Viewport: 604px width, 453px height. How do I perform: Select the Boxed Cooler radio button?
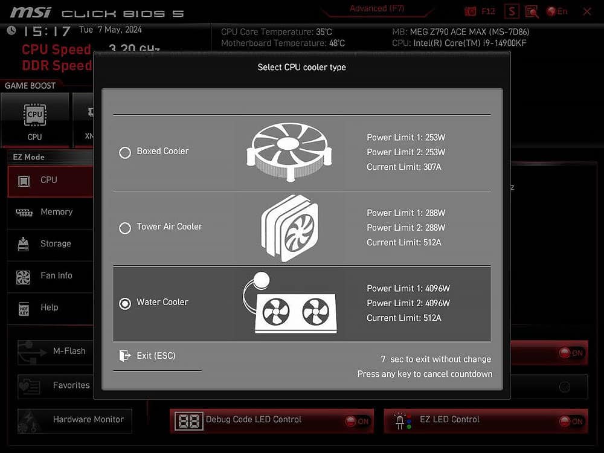[x=125, y=153]
